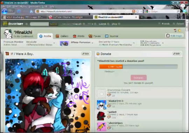Screen dimensions: 189x133
Task: Open a new browser tab
Action: point(142,17)
